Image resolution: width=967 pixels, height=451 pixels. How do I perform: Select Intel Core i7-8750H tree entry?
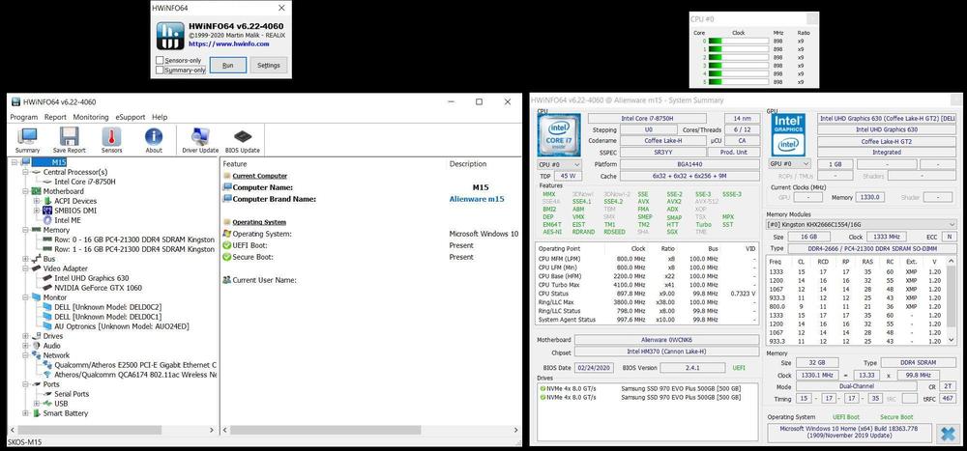84,182
